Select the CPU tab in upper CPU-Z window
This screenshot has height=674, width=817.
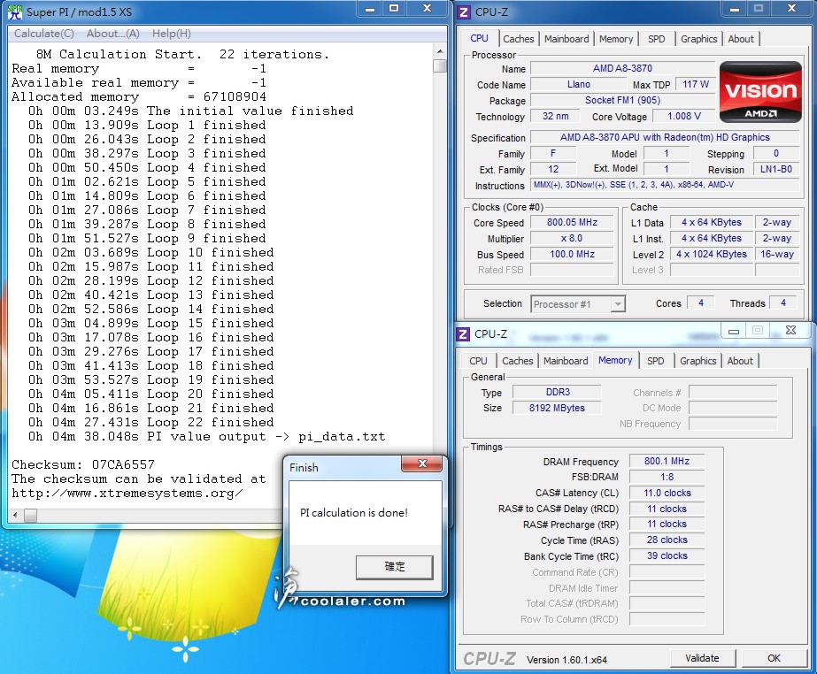480,39
